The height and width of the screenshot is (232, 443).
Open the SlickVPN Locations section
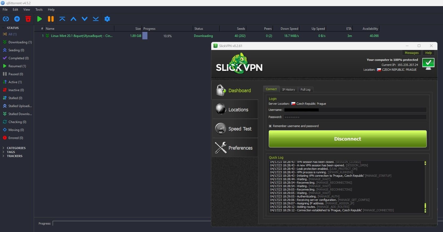(x=235, y=109)
